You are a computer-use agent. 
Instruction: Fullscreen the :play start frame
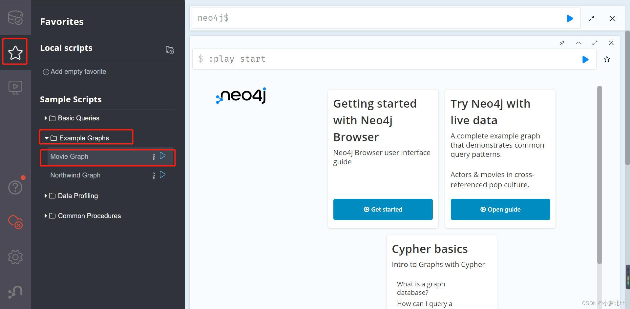(595, 43)
